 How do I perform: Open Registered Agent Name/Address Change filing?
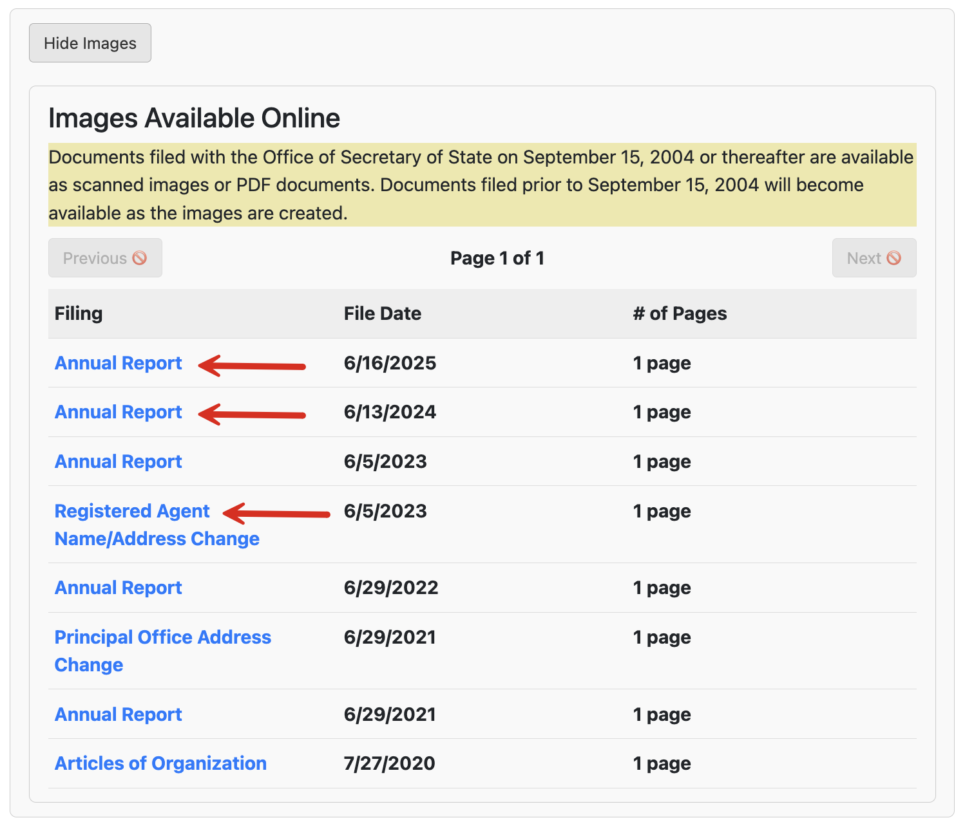click(157, 525)
